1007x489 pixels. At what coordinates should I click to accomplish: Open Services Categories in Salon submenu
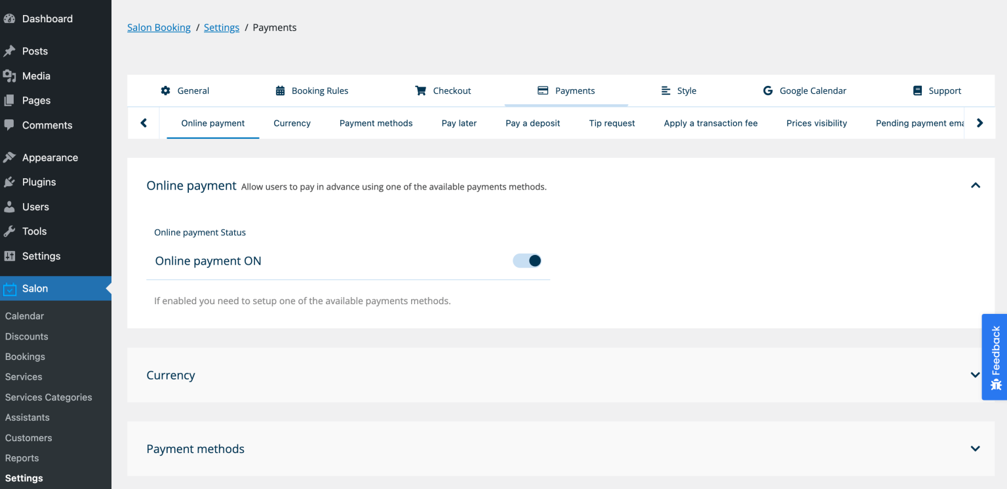[x=49, y=397]
